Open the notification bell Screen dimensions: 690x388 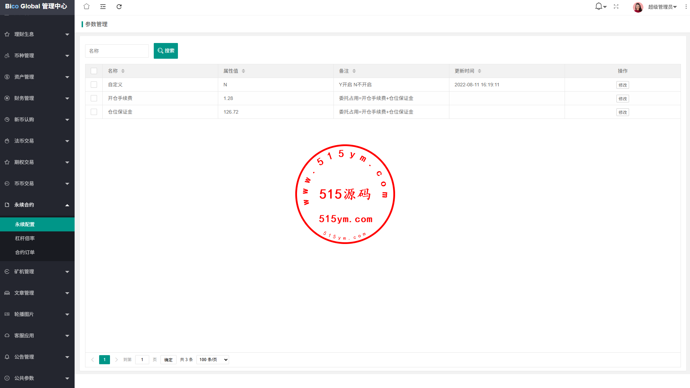(x=599, y=6)
